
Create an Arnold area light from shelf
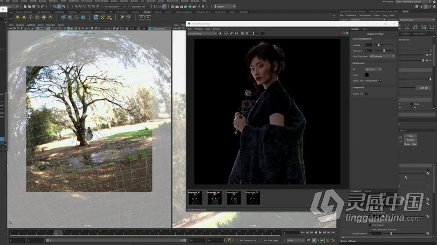point(17,17)
